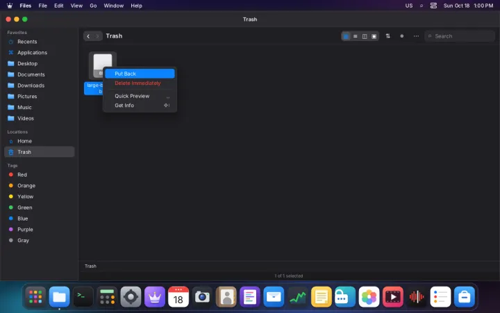Filter by Blue tag
Image resolution: width=500 pixels, height=313 pixels.
pos(39,218)
